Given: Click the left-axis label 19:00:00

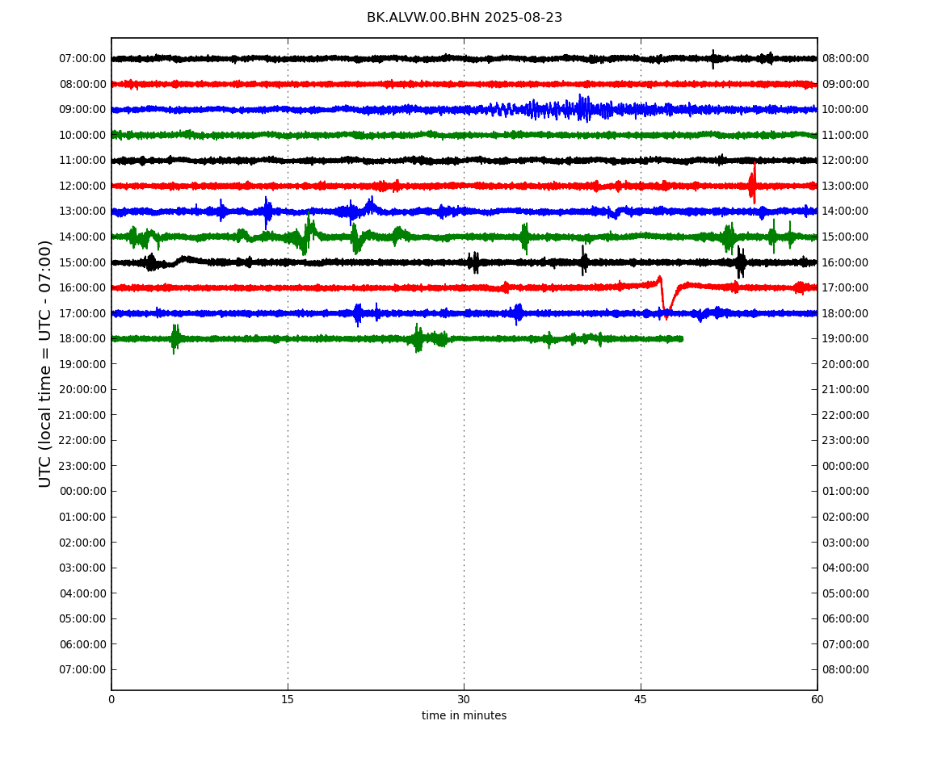Looking at the screenshot, I should 82,364.
